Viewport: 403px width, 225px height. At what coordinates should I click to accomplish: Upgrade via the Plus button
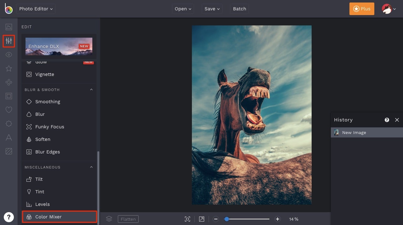pos(361,9)
